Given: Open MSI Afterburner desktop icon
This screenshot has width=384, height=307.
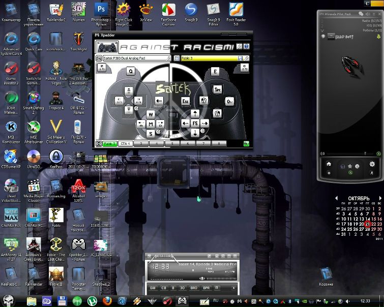Looking at the screenshot, I should pyautogui.click(x=34, y=132).
